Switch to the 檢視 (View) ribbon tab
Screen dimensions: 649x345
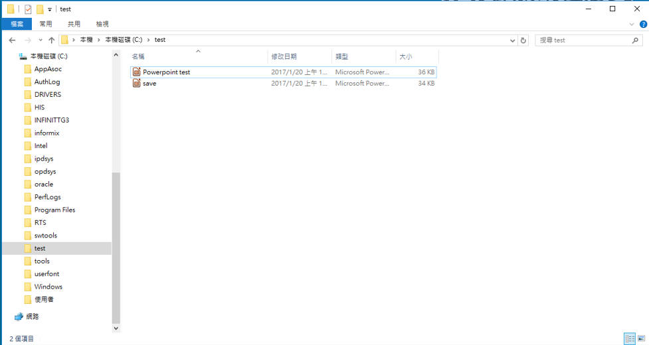102,24
